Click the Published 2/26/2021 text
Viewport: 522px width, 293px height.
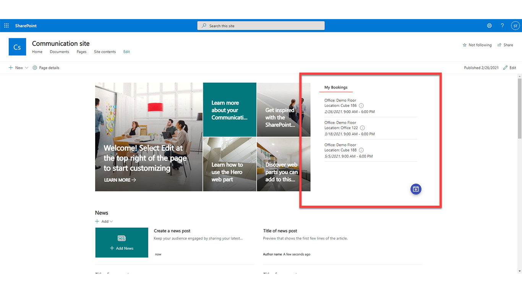coord(481,68)
